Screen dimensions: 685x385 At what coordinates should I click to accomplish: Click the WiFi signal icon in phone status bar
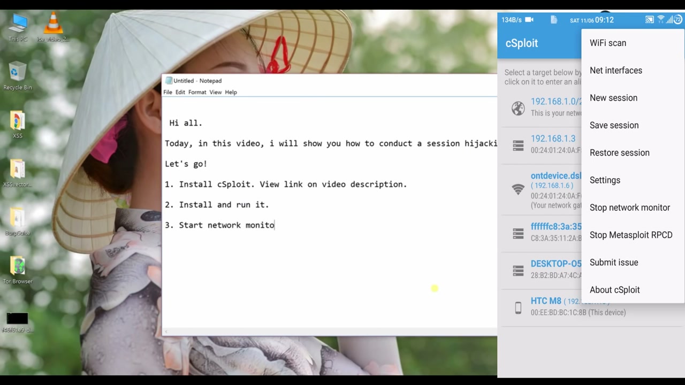(x=661, y=20)
